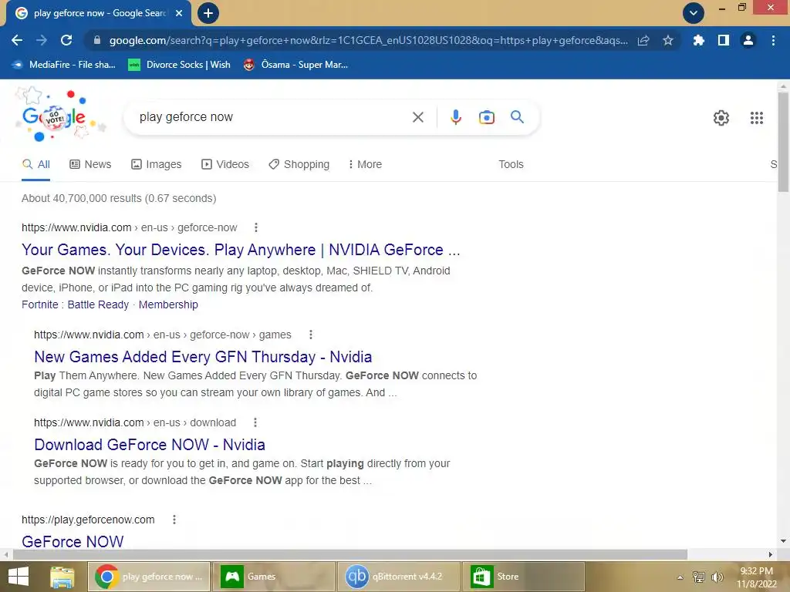This screenshot has height=592, width=790.
Task: Switch to the Images tab
Action: coord(156,165)
